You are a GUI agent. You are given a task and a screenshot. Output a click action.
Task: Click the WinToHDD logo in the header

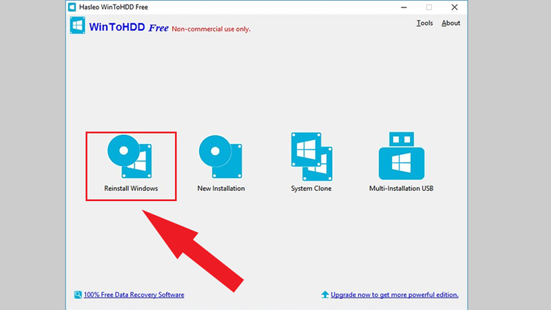click(77, 25)
